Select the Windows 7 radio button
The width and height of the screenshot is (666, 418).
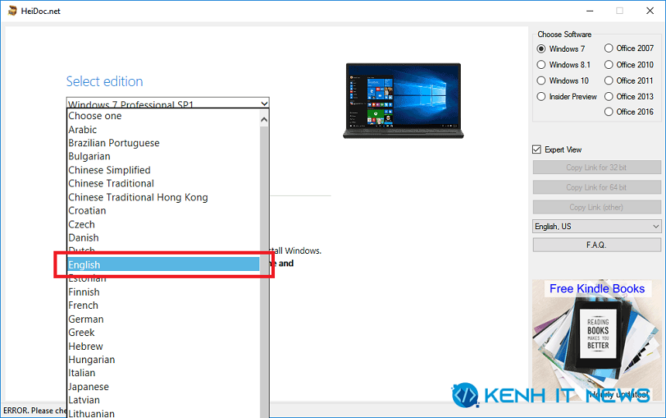pyautogui.click(x=541, y=49)
